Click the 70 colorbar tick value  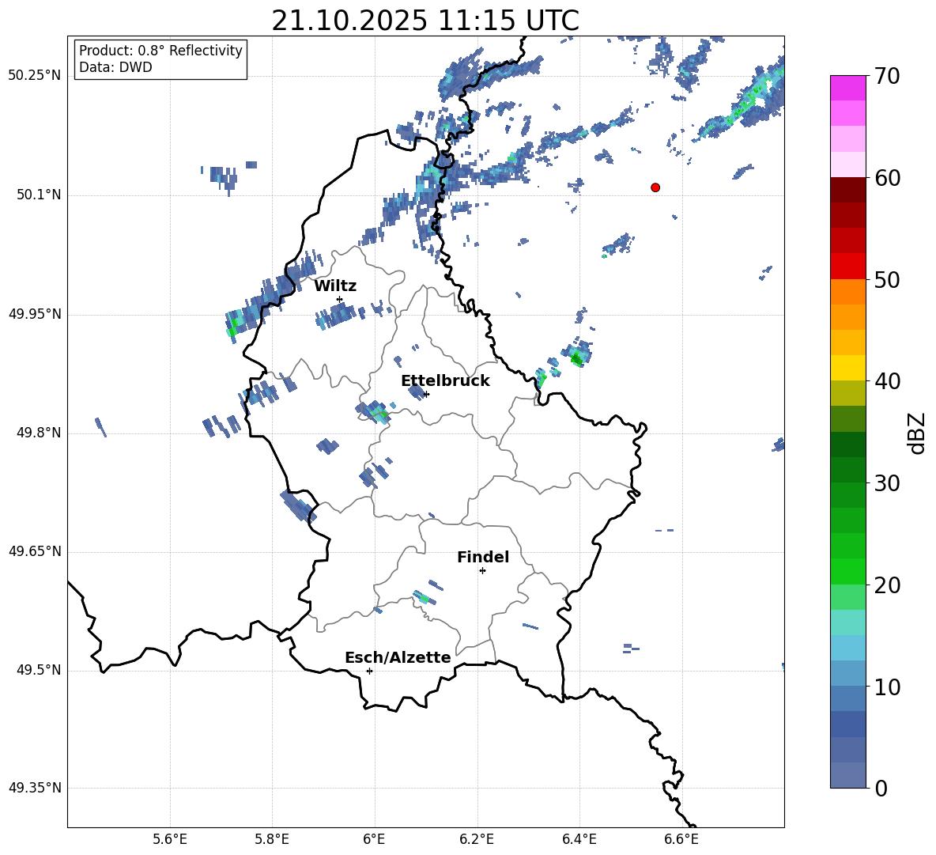click(887, 77)
